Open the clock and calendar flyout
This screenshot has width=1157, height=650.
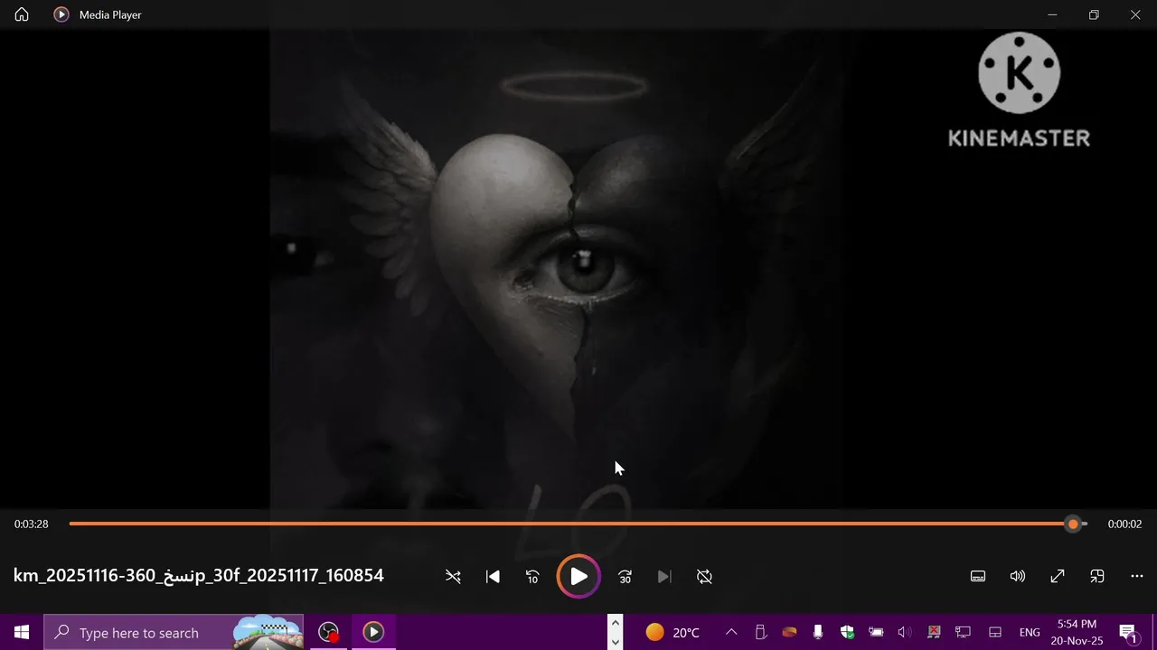1077,632
